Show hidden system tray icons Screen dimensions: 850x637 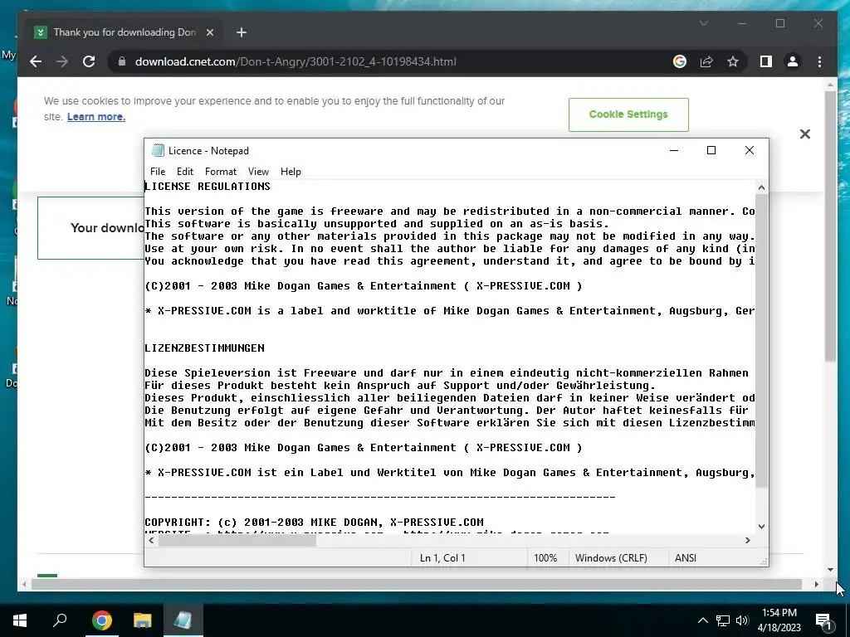coord(702,620)
